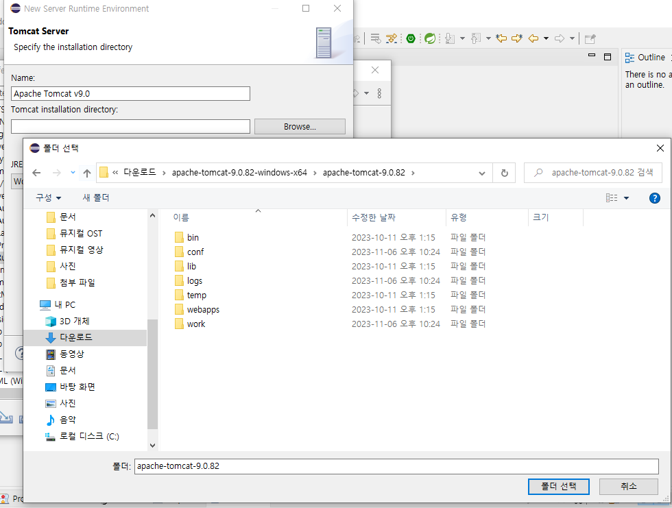This screenshot has width=672, height=508.
Task: Click Eclipse green Boot Dashboard toolbar icon
Action: pos(411,38)
